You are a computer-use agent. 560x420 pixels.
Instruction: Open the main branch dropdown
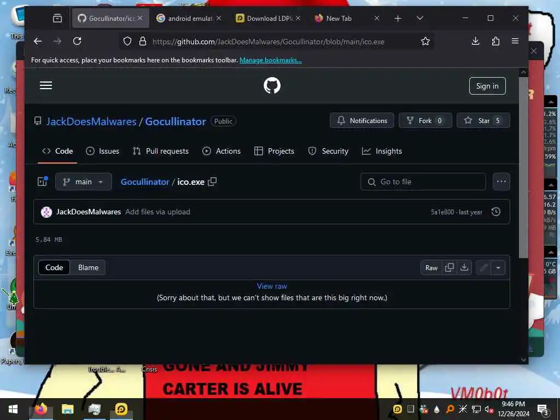click(84, 182)
